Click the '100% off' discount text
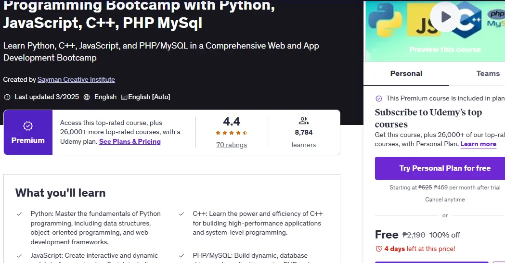 (444, 235)
